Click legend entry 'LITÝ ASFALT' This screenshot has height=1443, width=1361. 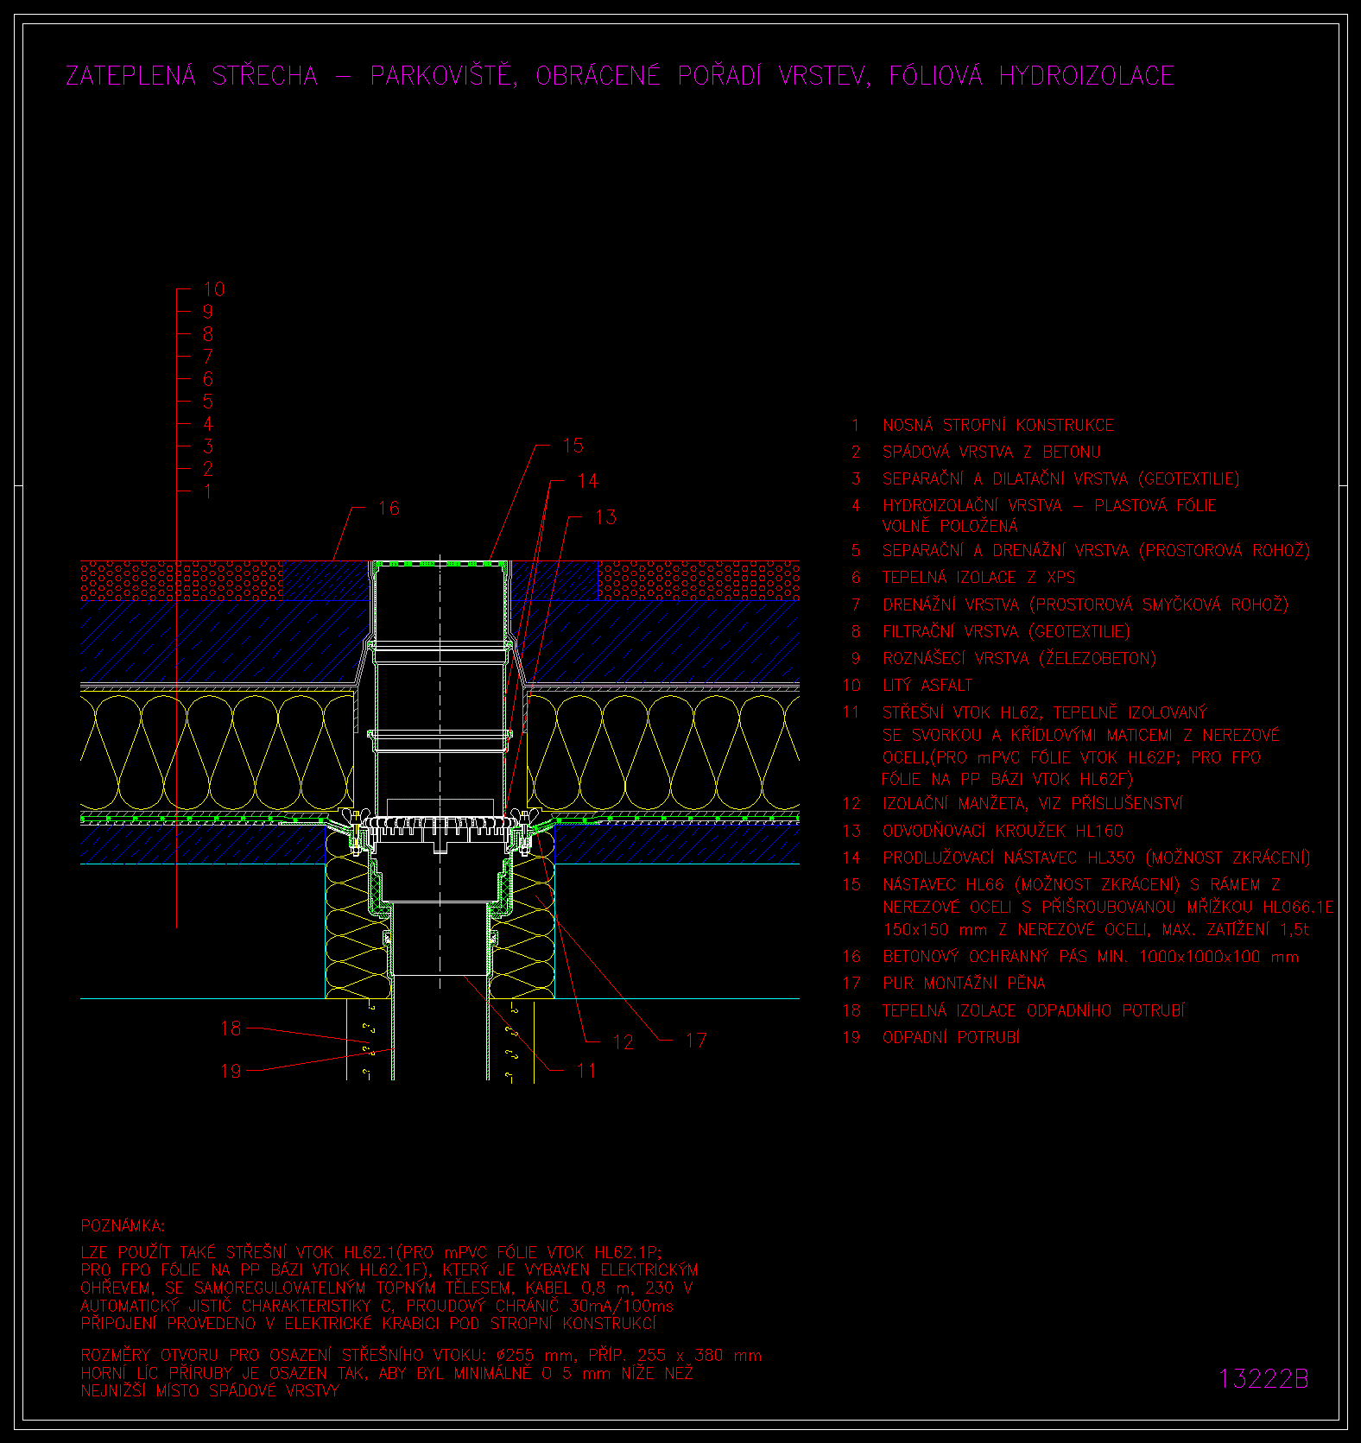point(927,685)
